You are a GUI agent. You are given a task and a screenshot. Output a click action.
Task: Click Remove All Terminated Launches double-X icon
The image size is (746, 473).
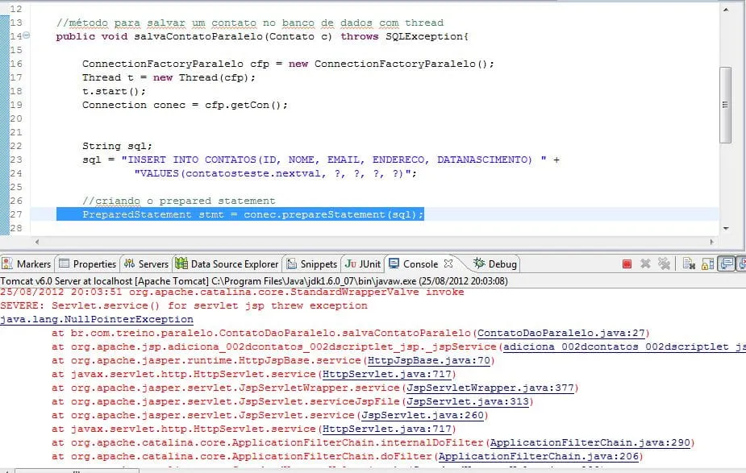(664, 263)
